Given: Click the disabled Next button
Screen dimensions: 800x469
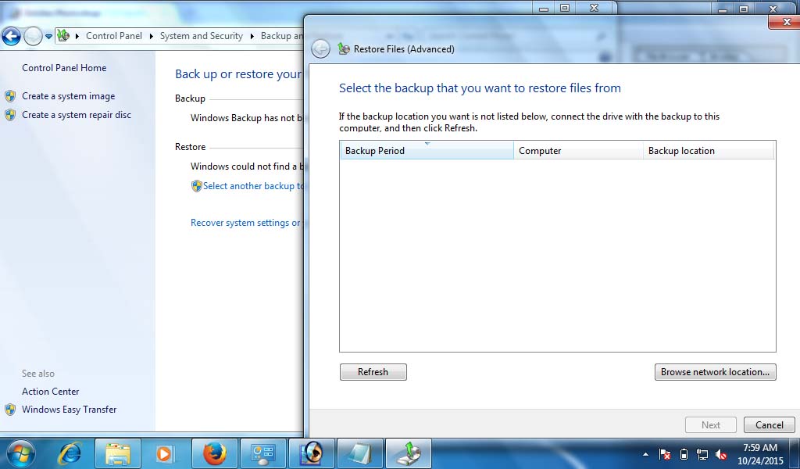Looking at the screenshot, I should (711, 425).
